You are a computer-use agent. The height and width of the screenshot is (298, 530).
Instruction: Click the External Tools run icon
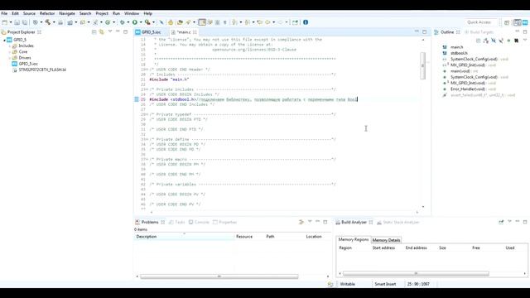[x=147, y=22]
